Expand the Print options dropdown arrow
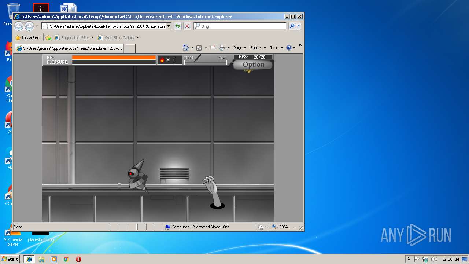The image size is (469, 264). click(x=228, y=48)
